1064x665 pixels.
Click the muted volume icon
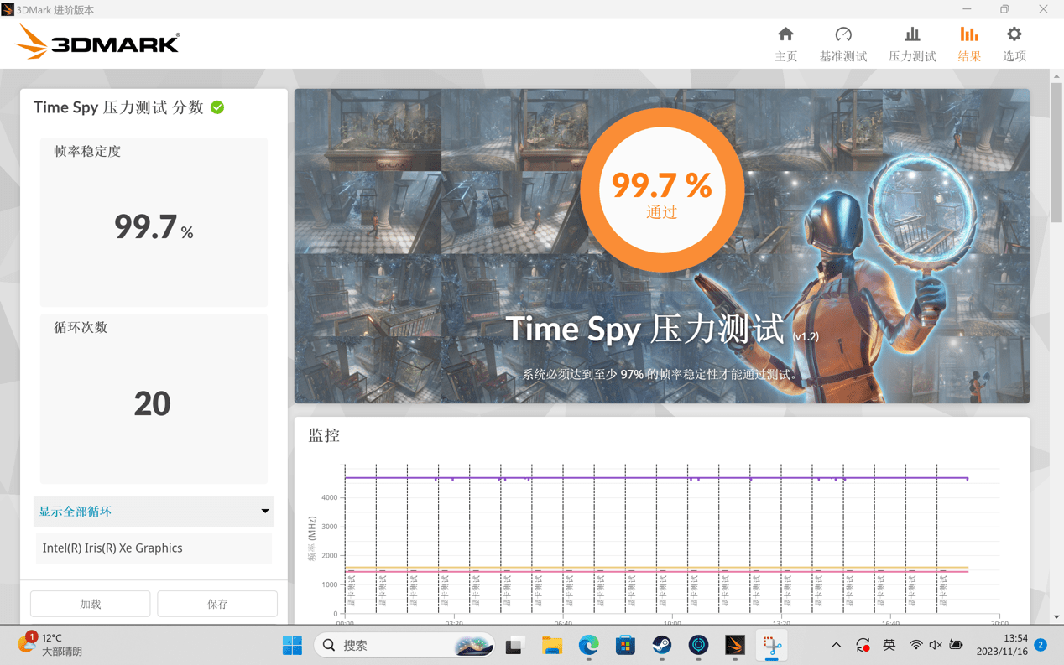click(x=936, y=645)
